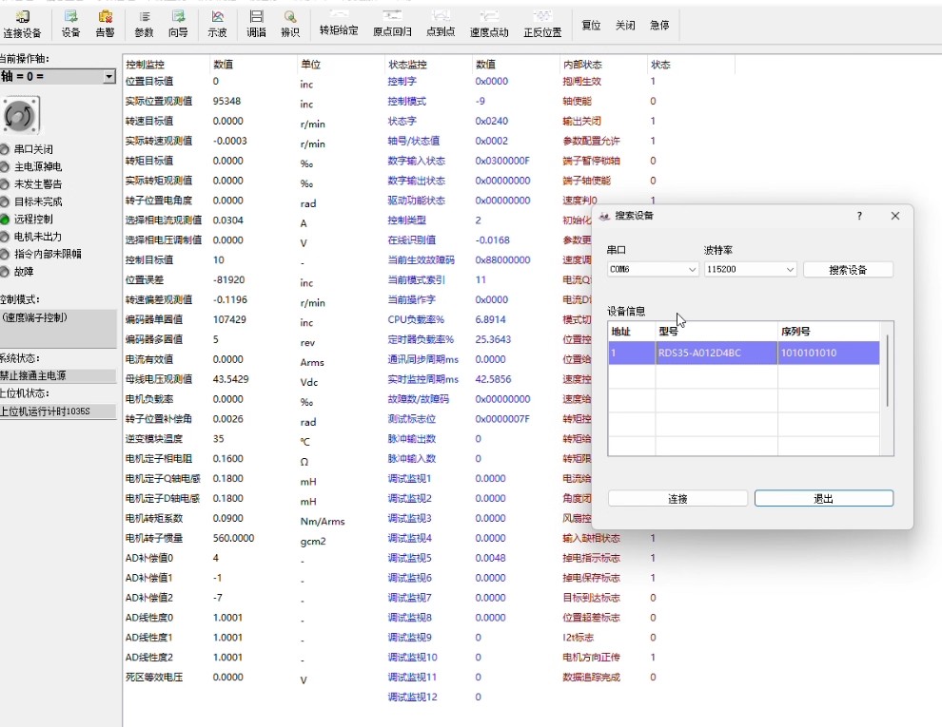Select the 速度点动 speed jog tool
Screen dimensions: 942x727
[x=489, y=25]
